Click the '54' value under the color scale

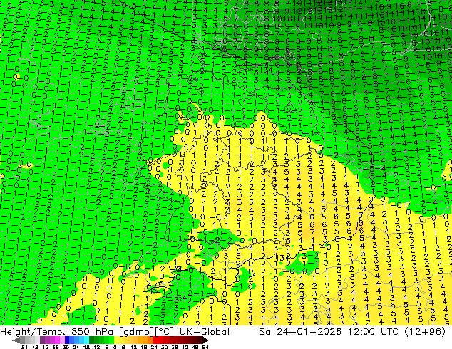(205, 347)
